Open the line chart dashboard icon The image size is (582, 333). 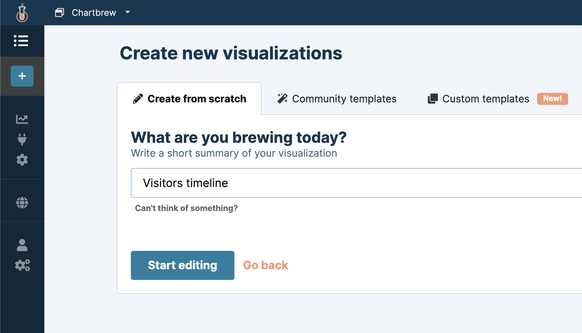tap(22, 119)
